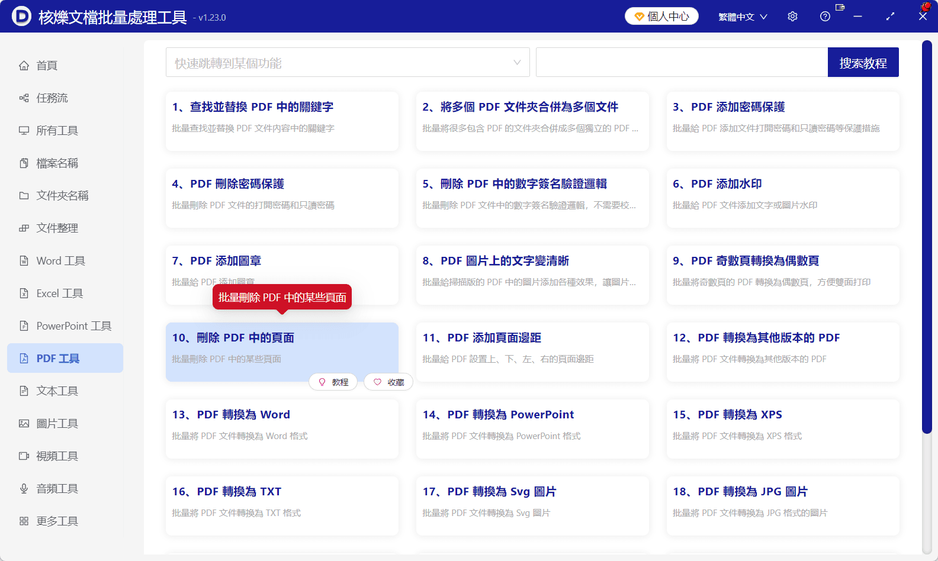Click the Word 工具 document icon
The width and height of the screenshot is (938, 561).
[x=24, y=261]
